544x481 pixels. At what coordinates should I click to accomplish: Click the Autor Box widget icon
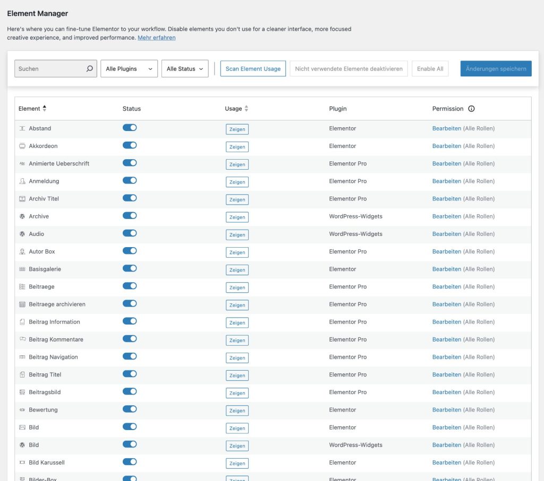click(x=22, y=251)
